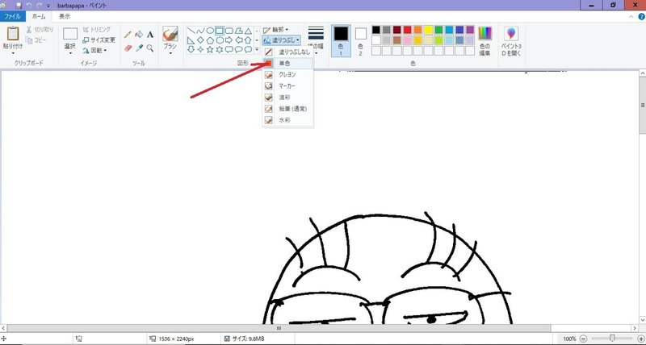Select the Color picker eyedropper tool

[x=139, y=48]
